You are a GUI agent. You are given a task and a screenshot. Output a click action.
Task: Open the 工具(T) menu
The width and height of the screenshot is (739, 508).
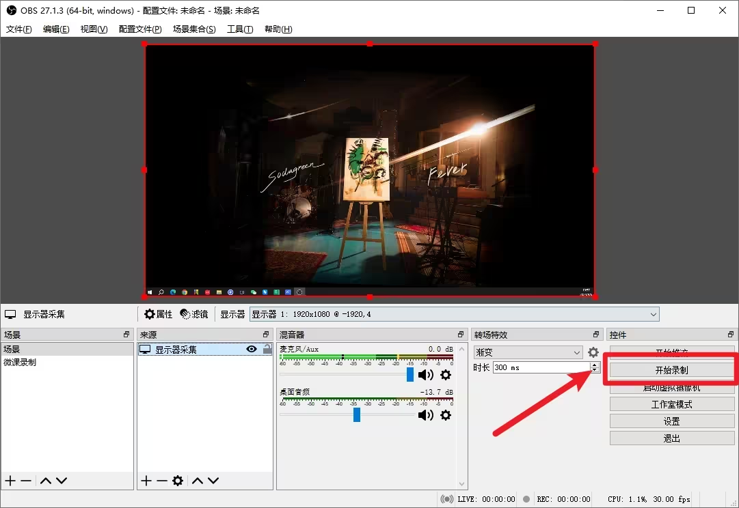pyautogui.click(x=239, y=29)
